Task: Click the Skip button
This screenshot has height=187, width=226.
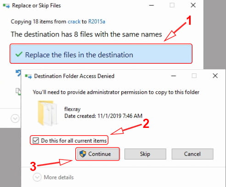Action: [145, 154]
